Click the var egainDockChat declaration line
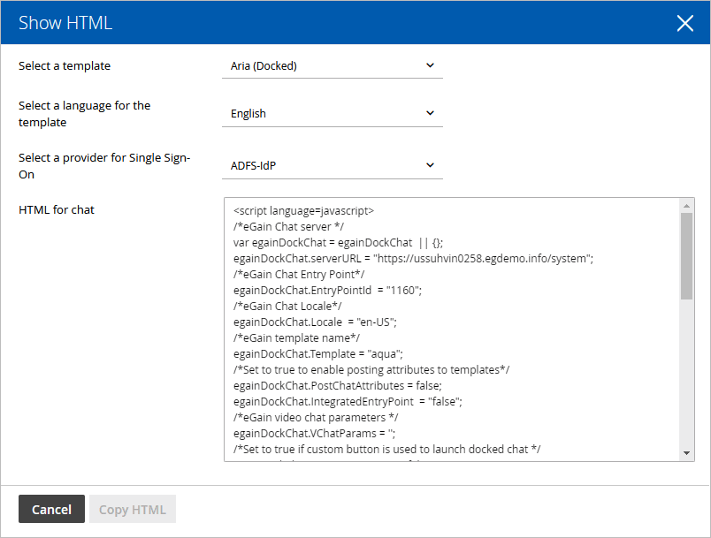The width and height of the screenshot is (711, 538). tap(339, 243)
